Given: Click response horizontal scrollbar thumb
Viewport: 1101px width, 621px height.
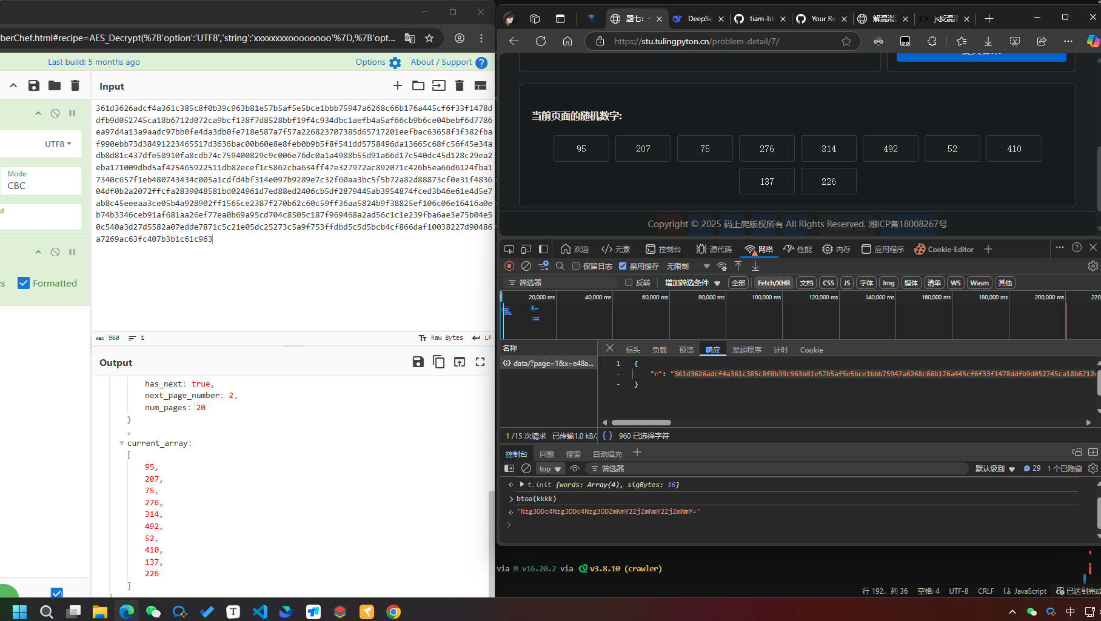Looking at the screenshot, I should click(x=641, y=422).
